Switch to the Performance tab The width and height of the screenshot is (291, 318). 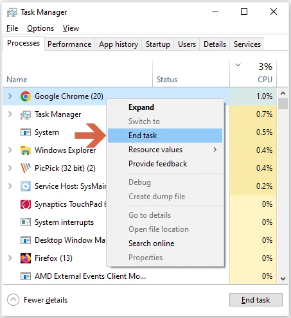(x=69, y=44)
